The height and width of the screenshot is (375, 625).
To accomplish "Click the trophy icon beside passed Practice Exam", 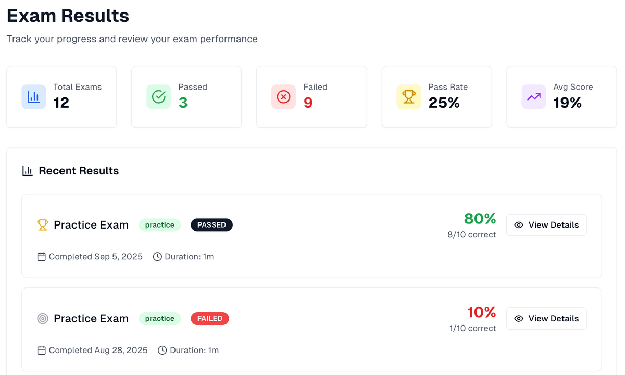I will coord(43,225).
